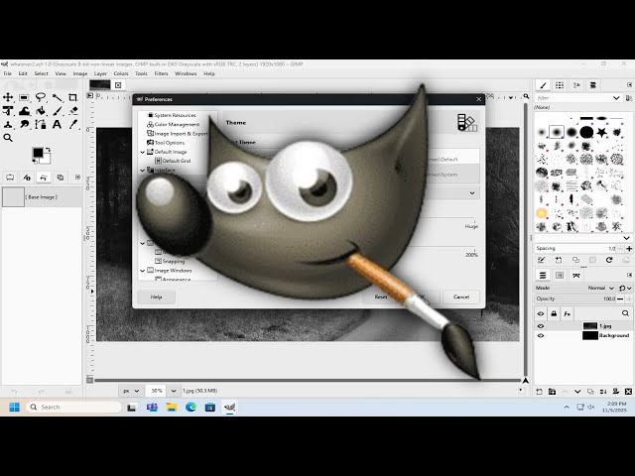Open the zoom percentage dropdown
This screenshot has height=476, width=635.
[x=174, y=391]
